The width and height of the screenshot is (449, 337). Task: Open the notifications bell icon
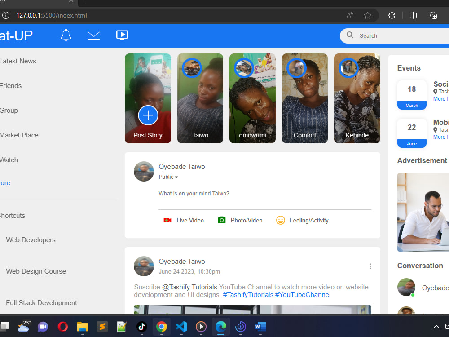click(66, 35)
